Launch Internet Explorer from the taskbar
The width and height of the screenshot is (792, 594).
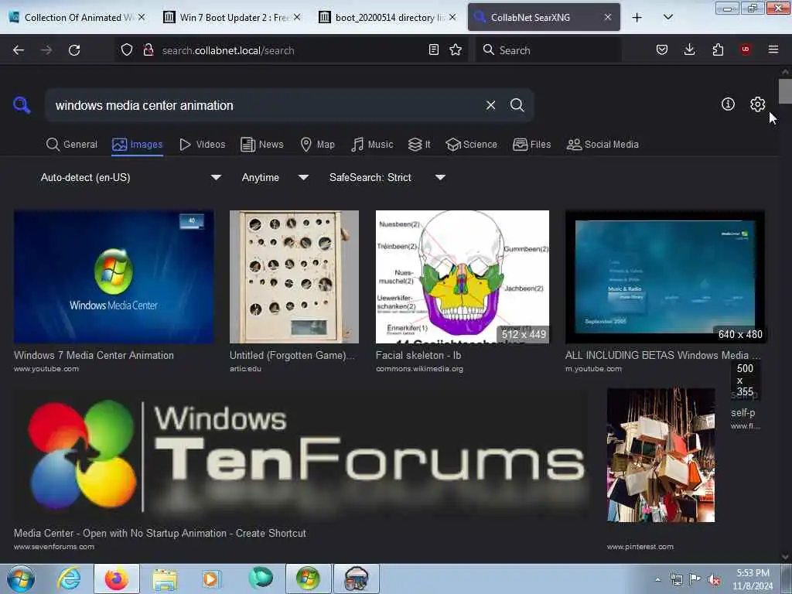click(68, 579)
